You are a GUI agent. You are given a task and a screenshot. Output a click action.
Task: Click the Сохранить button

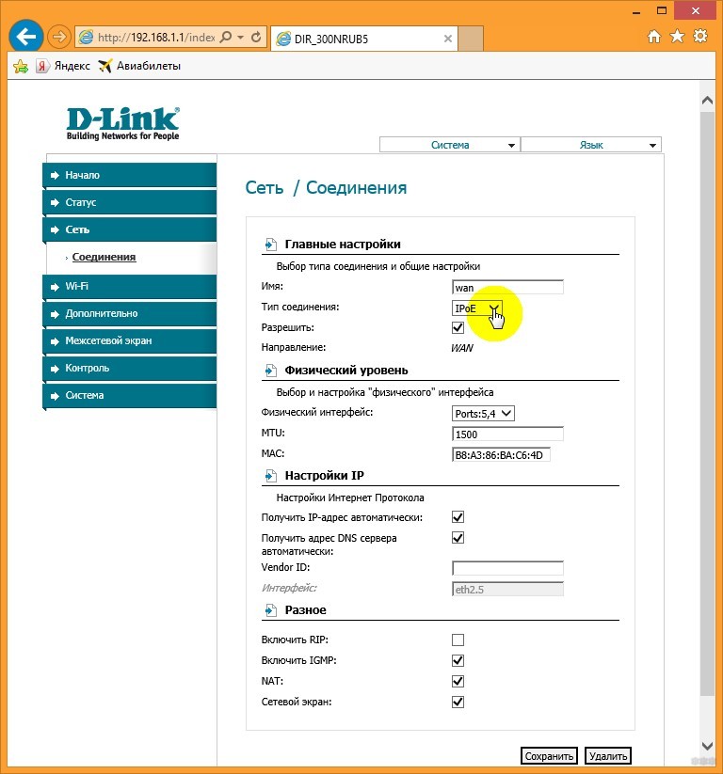pyautogui.click(x=549, y=756)
